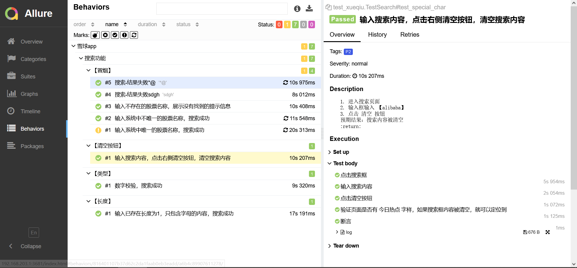Click the download CSV icon
Image resolution: width=577 pixels, height=268 pixels.
[309, 8]
